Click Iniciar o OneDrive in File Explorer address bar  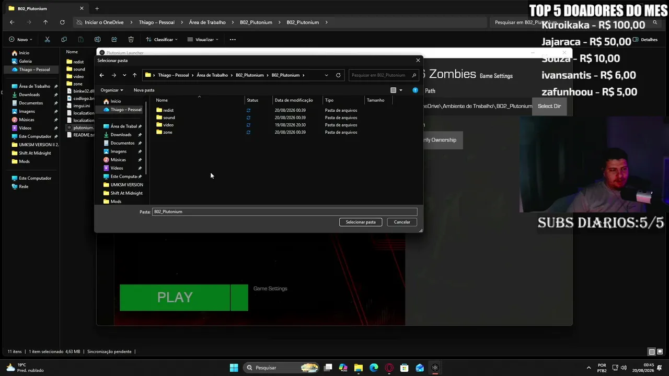(x=104, y=22)
